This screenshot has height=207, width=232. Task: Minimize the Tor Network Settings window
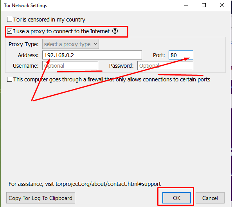click(x=186, y=5)
